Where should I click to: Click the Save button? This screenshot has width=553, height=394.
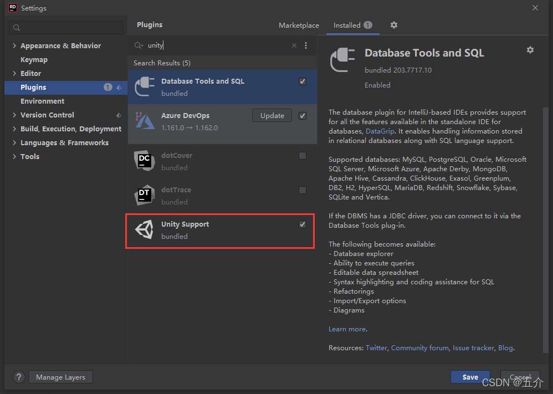pyautogui.click(x=470, y=377)
